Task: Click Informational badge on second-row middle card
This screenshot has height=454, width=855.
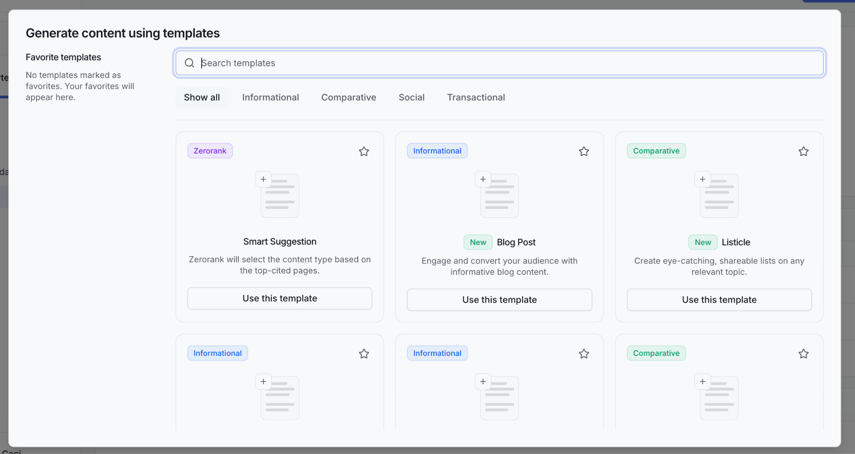Action: 437,353
